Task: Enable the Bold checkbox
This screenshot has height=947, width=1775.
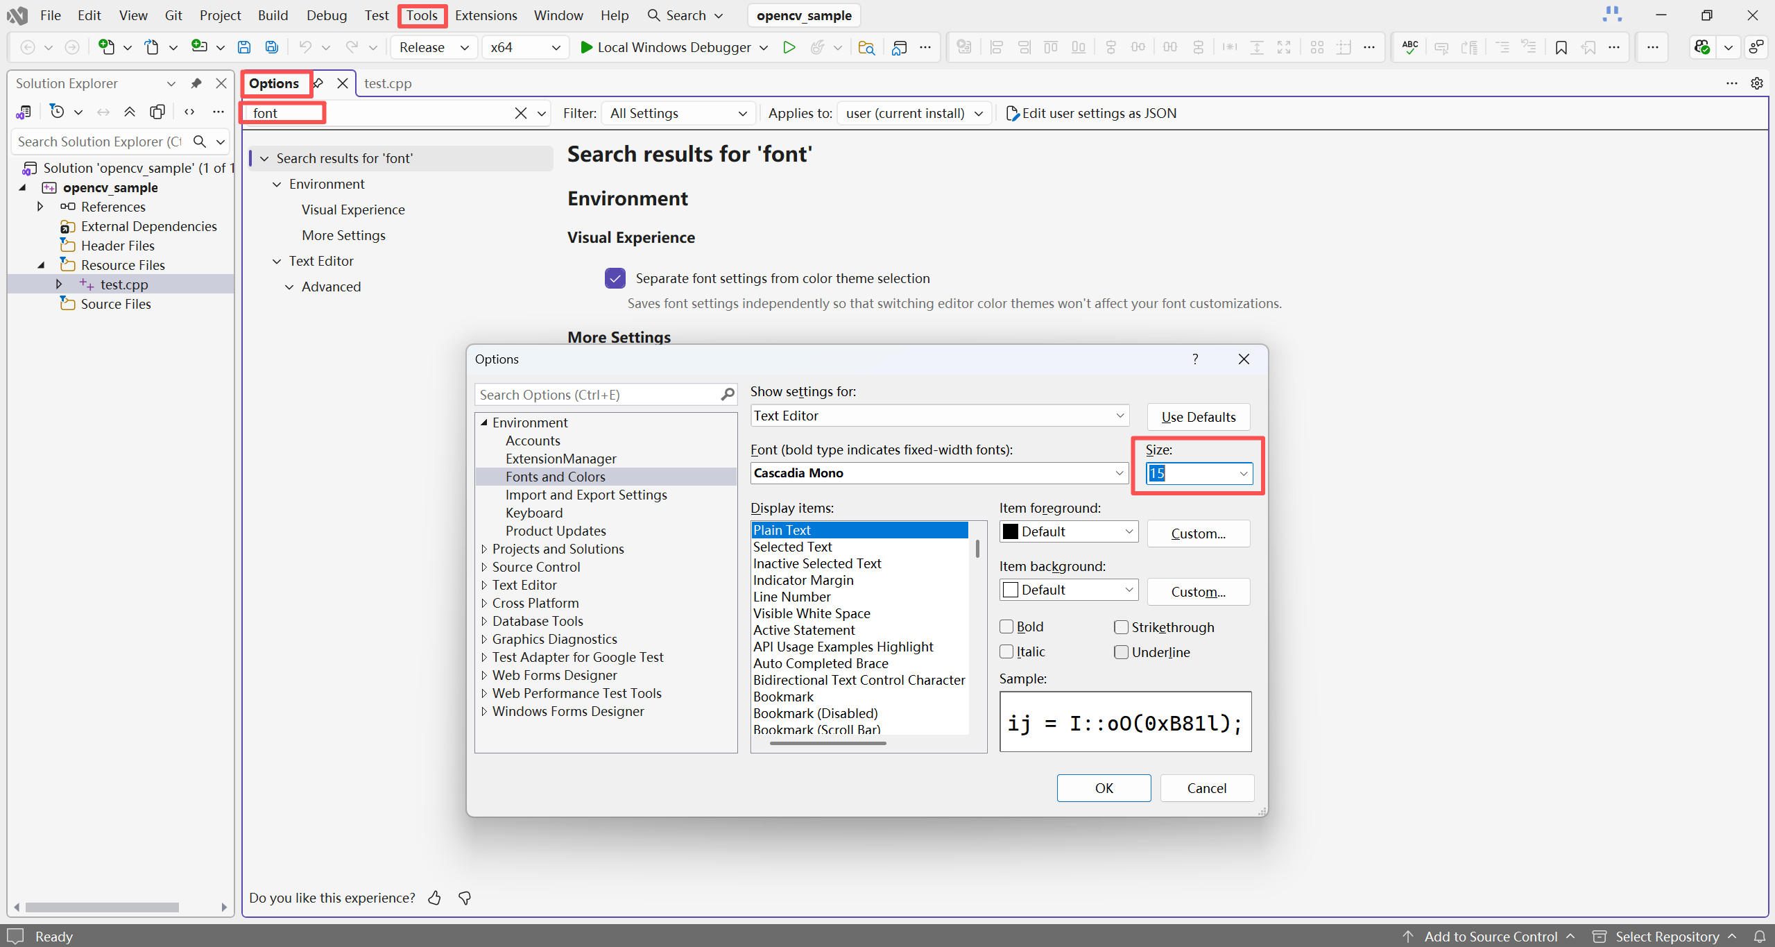Action: coord(1006,626)
